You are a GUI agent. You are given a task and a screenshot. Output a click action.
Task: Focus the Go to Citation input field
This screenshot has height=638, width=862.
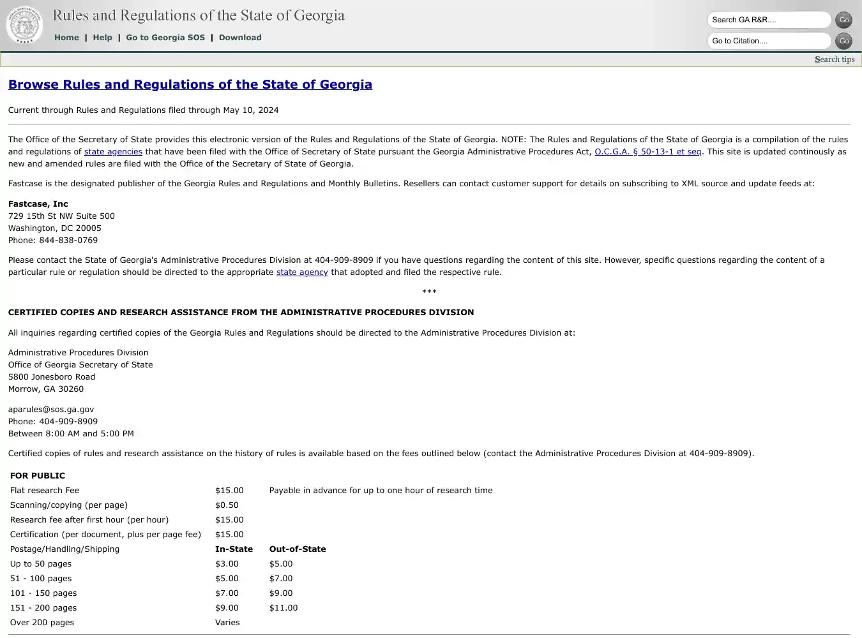[x=769, y=41]
